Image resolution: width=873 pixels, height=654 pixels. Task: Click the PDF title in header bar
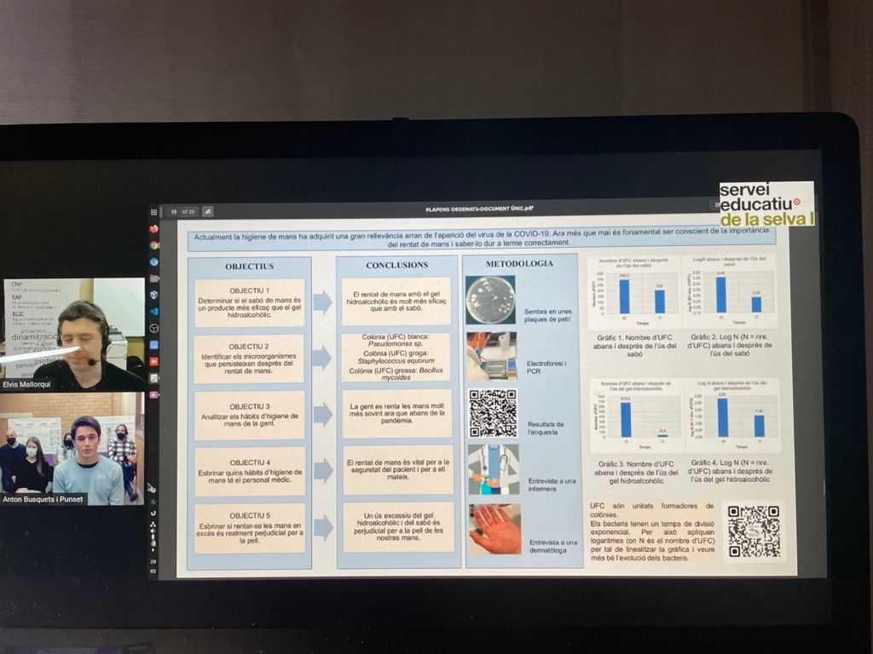pos(479,209)
